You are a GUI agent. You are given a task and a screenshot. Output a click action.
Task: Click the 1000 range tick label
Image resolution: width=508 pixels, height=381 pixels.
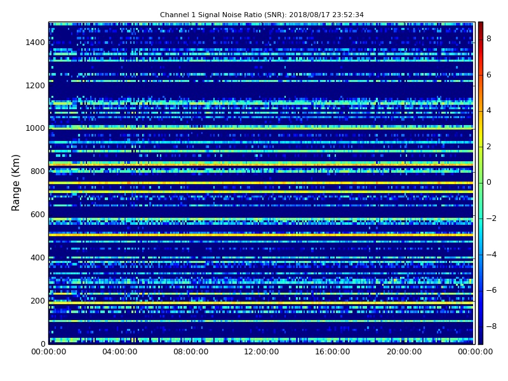click(x=36, y=128)
